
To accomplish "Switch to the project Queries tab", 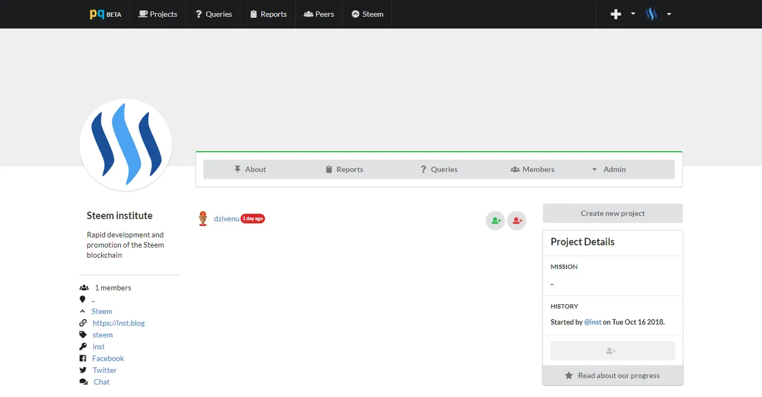I will [x=439, y=170].
